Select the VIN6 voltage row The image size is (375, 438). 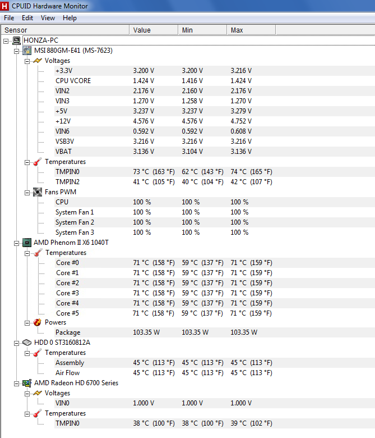pos(215,131)
